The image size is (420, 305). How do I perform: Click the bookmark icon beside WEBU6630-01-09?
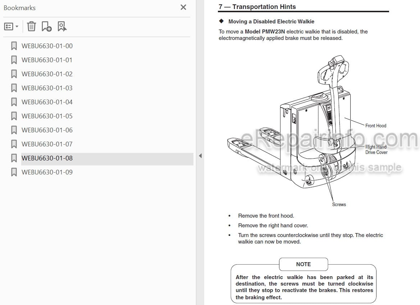[14, 172]
